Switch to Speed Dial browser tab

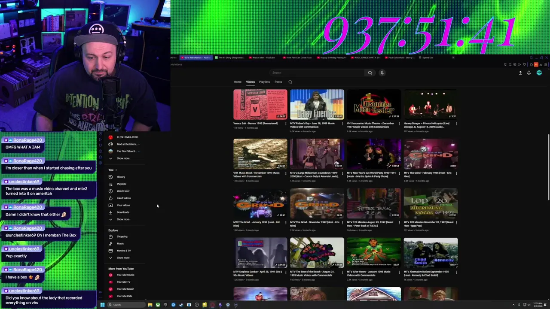pyautogui.click(x=428, y=58)
